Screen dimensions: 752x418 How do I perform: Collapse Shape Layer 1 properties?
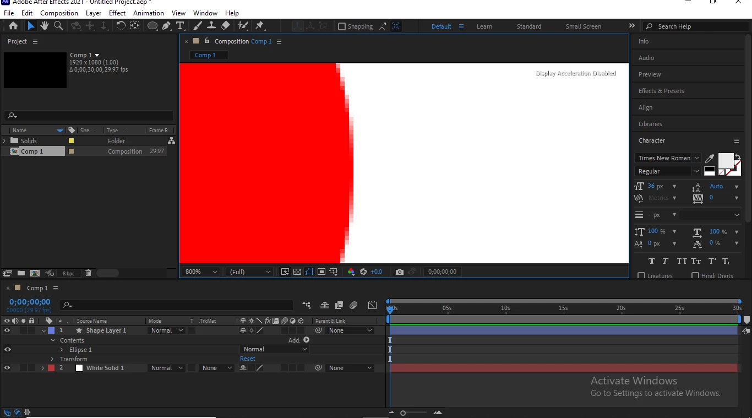click(x=43, y=330)
